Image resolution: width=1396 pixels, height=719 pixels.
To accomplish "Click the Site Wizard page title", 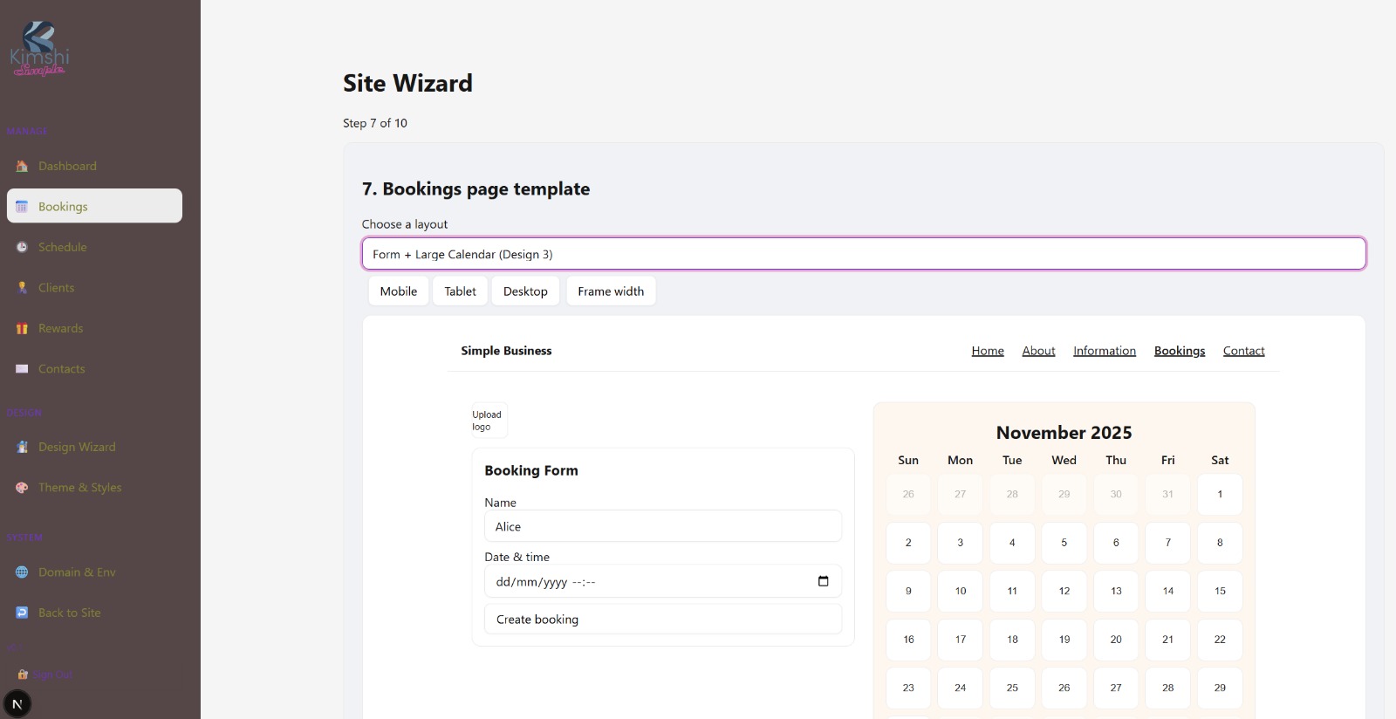I will 407,83.
